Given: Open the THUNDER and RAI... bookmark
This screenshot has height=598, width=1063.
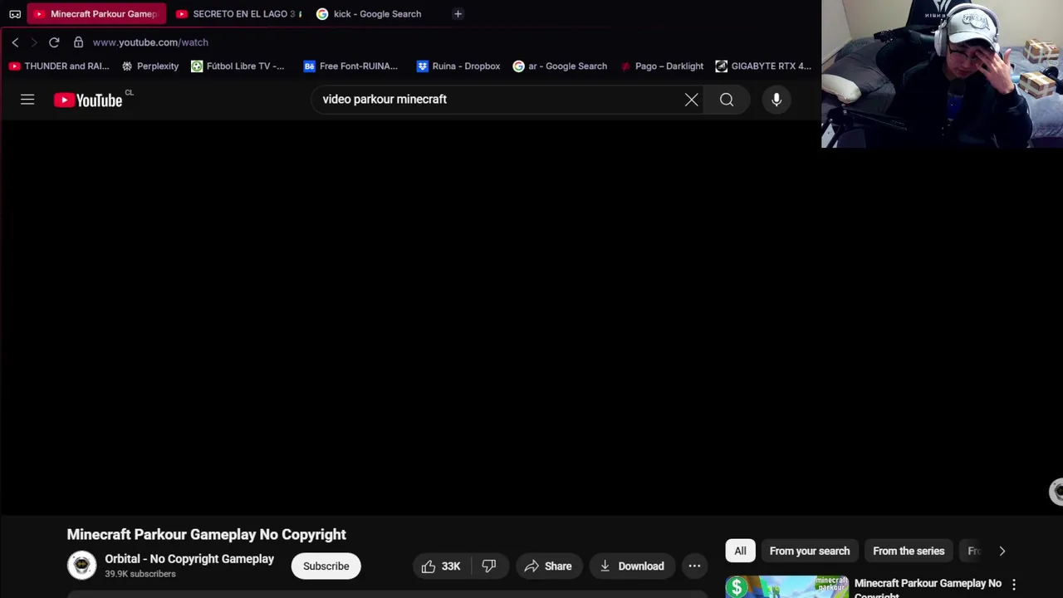Looking at the screenshot, I should (x=59, y=66).
